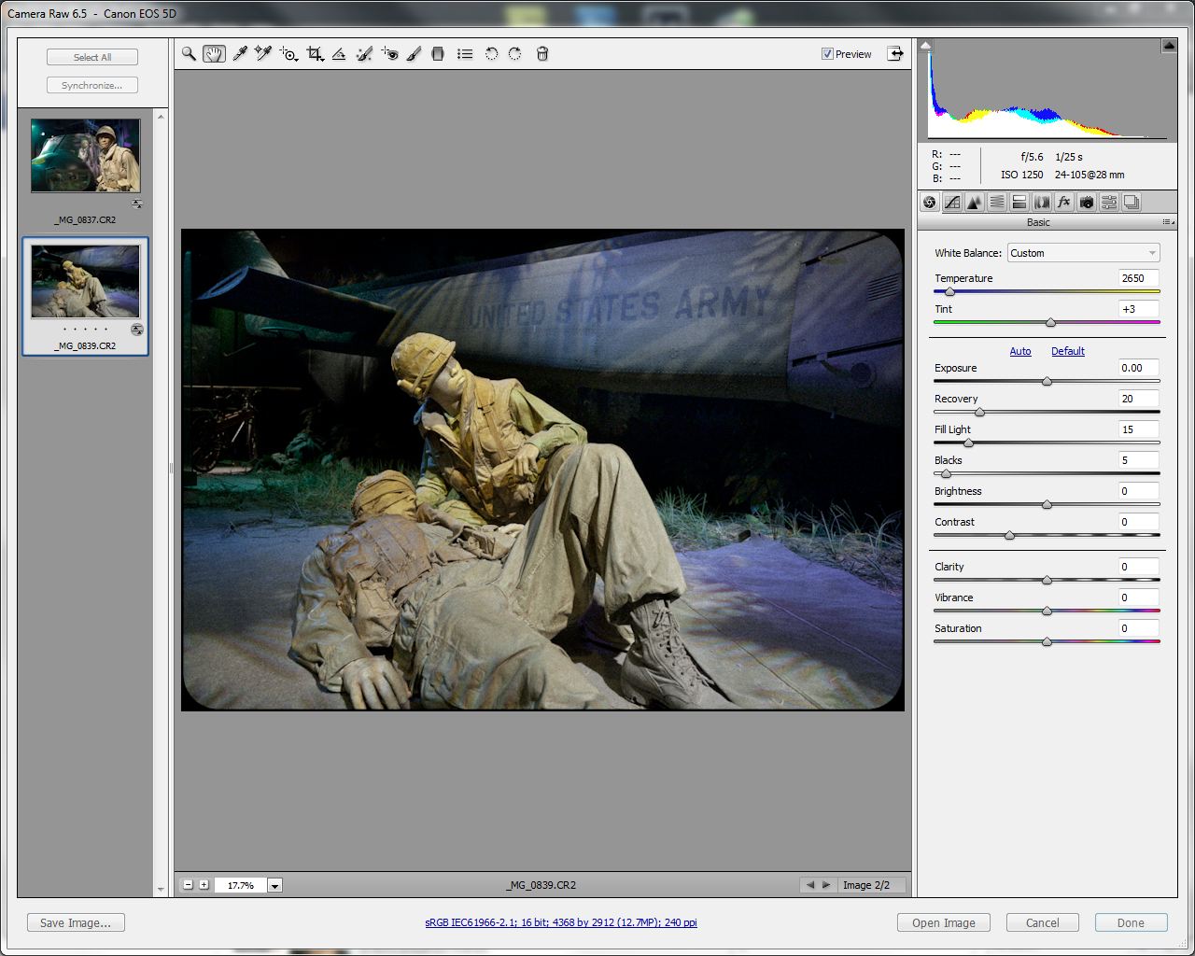Select the Hand tool
1195x956 pixels.
coord(215,54)
